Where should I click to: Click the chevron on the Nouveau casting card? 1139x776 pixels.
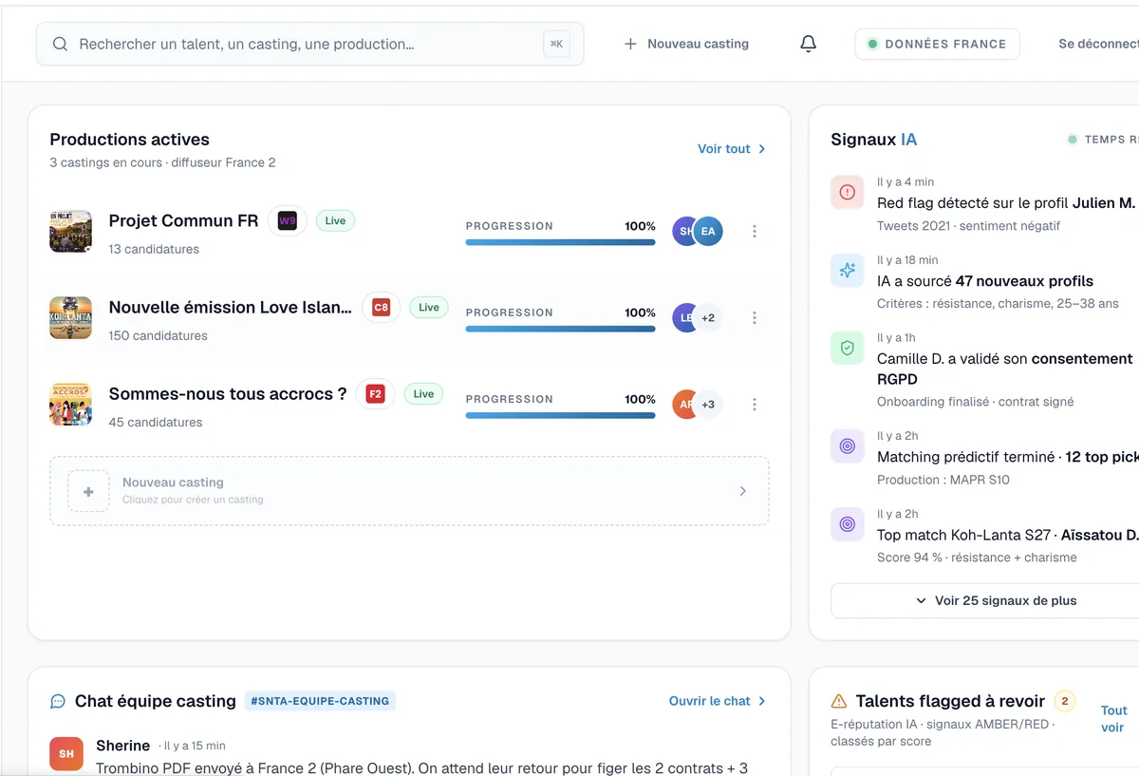[742, 491]
